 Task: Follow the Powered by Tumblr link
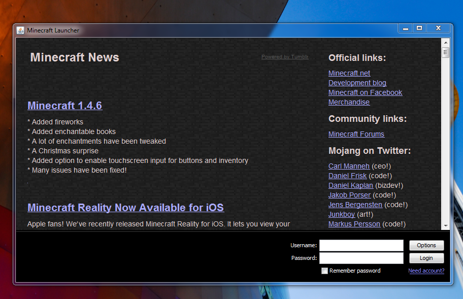[285, 57]
